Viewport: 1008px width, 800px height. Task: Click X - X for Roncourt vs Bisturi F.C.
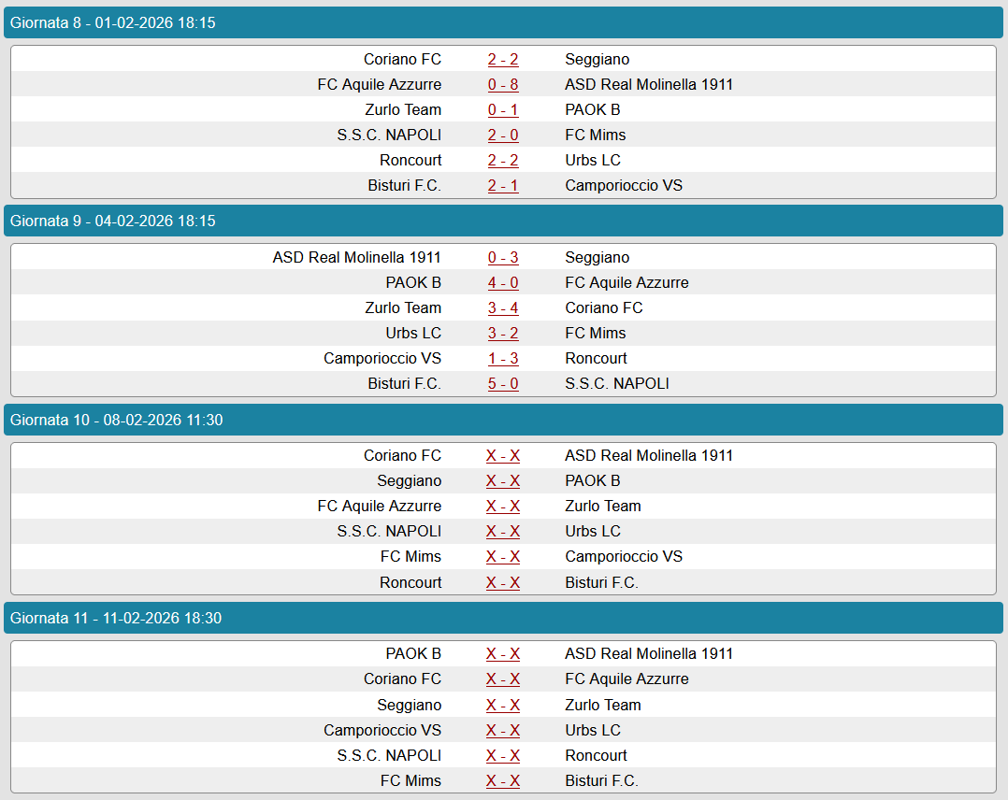point(503,583)
